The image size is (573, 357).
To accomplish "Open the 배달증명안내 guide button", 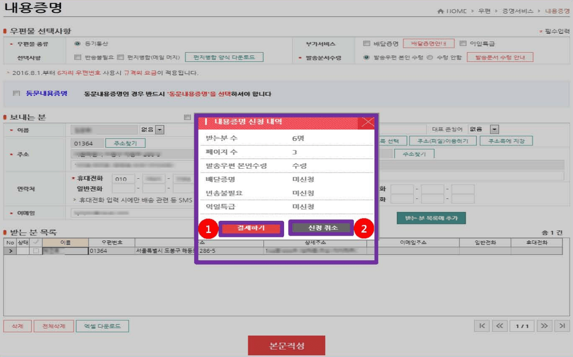I will click(428, 44).
